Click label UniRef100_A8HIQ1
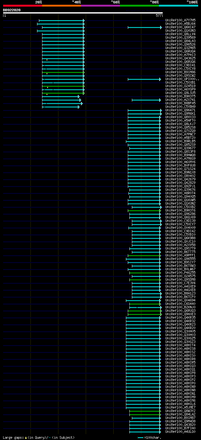This screenshot has height=440, width=201. click(x=180, y=370)
